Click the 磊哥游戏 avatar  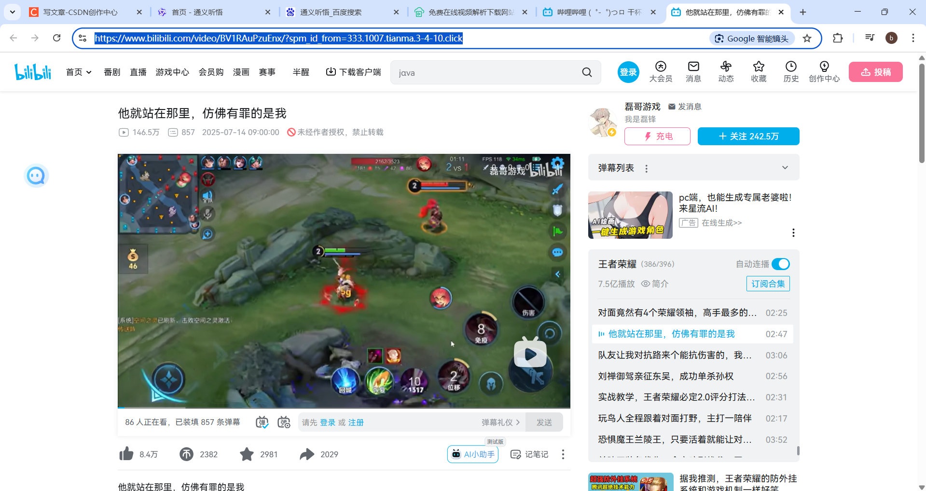(x=603, y=122)
